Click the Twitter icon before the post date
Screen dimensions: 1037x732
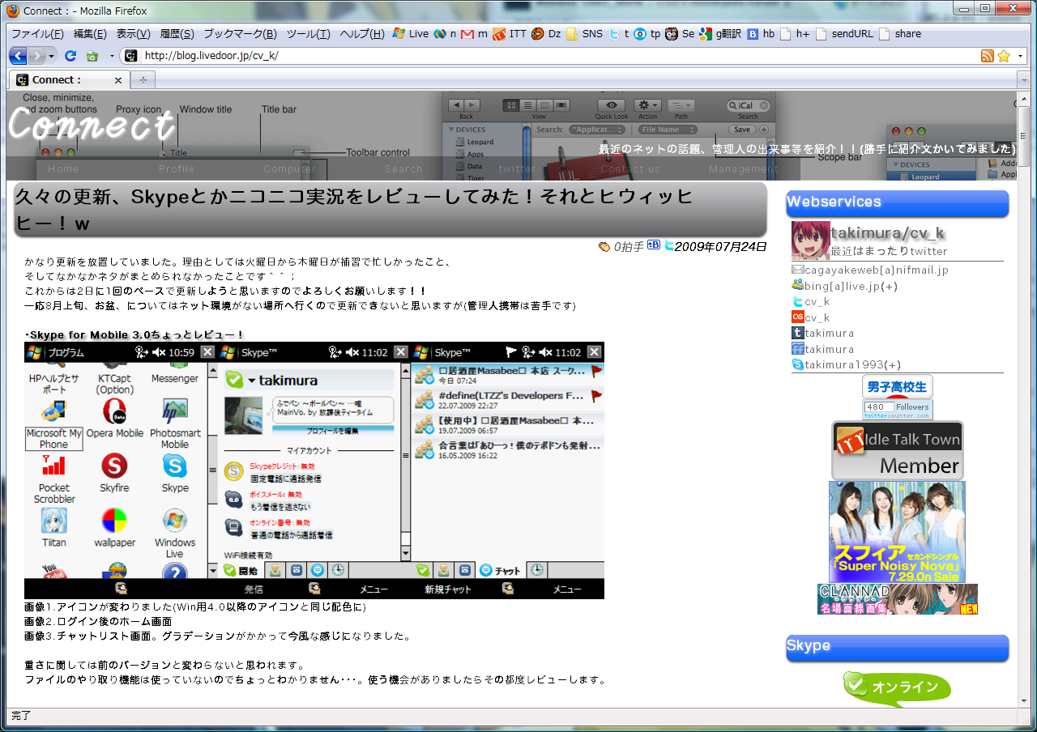(669, 246)
